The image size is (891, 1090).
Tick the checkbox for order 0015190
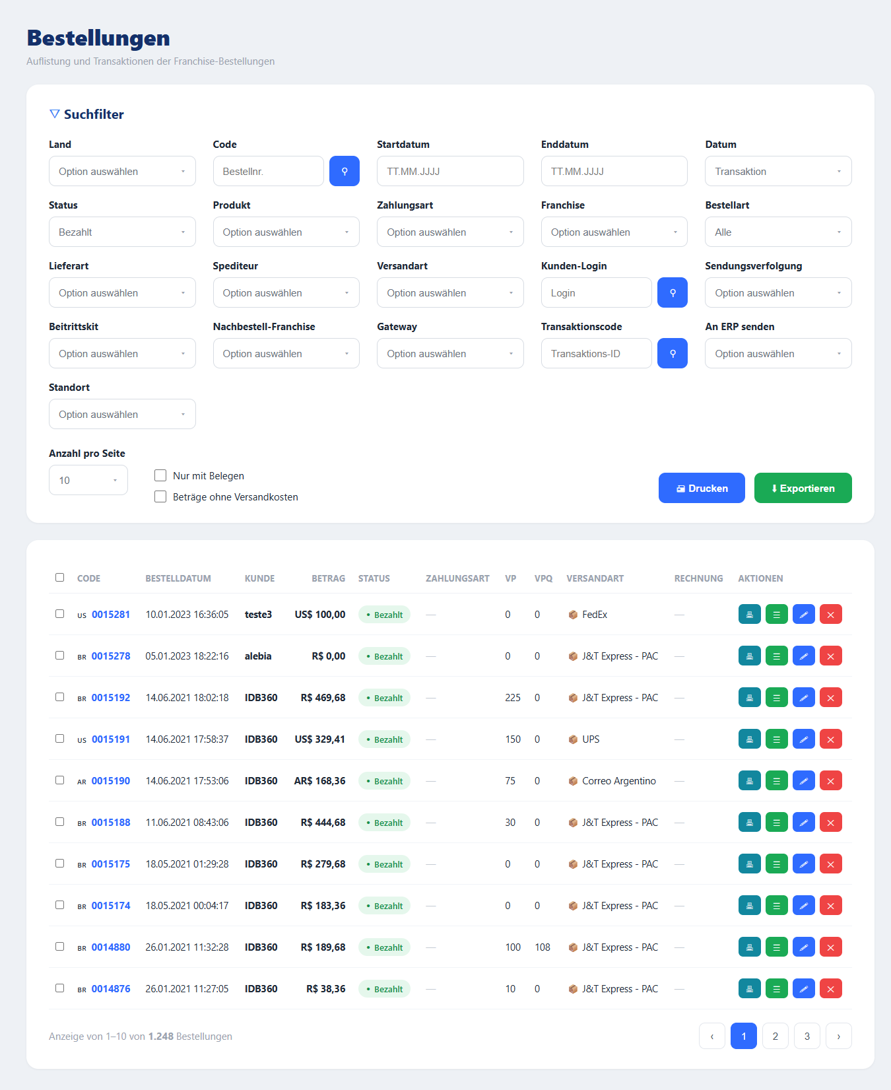click(60, 780)
